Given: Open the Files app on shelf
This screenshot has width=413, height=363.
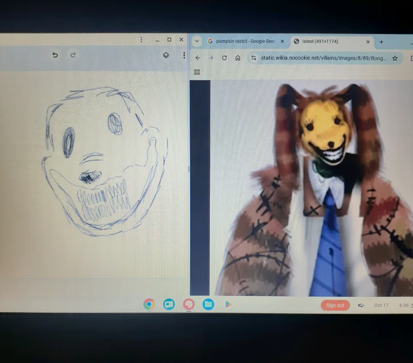Looking at the screenshot, I should pos(208,305).
